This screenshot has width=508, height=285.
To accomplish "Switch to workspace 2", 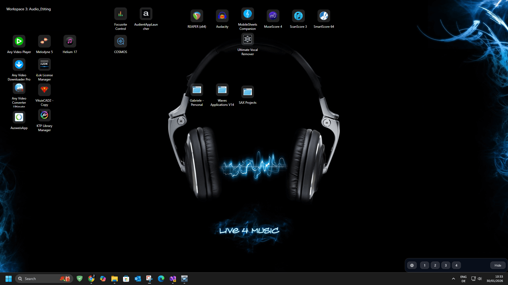I will pyautogui.click(x=435, y=265).
